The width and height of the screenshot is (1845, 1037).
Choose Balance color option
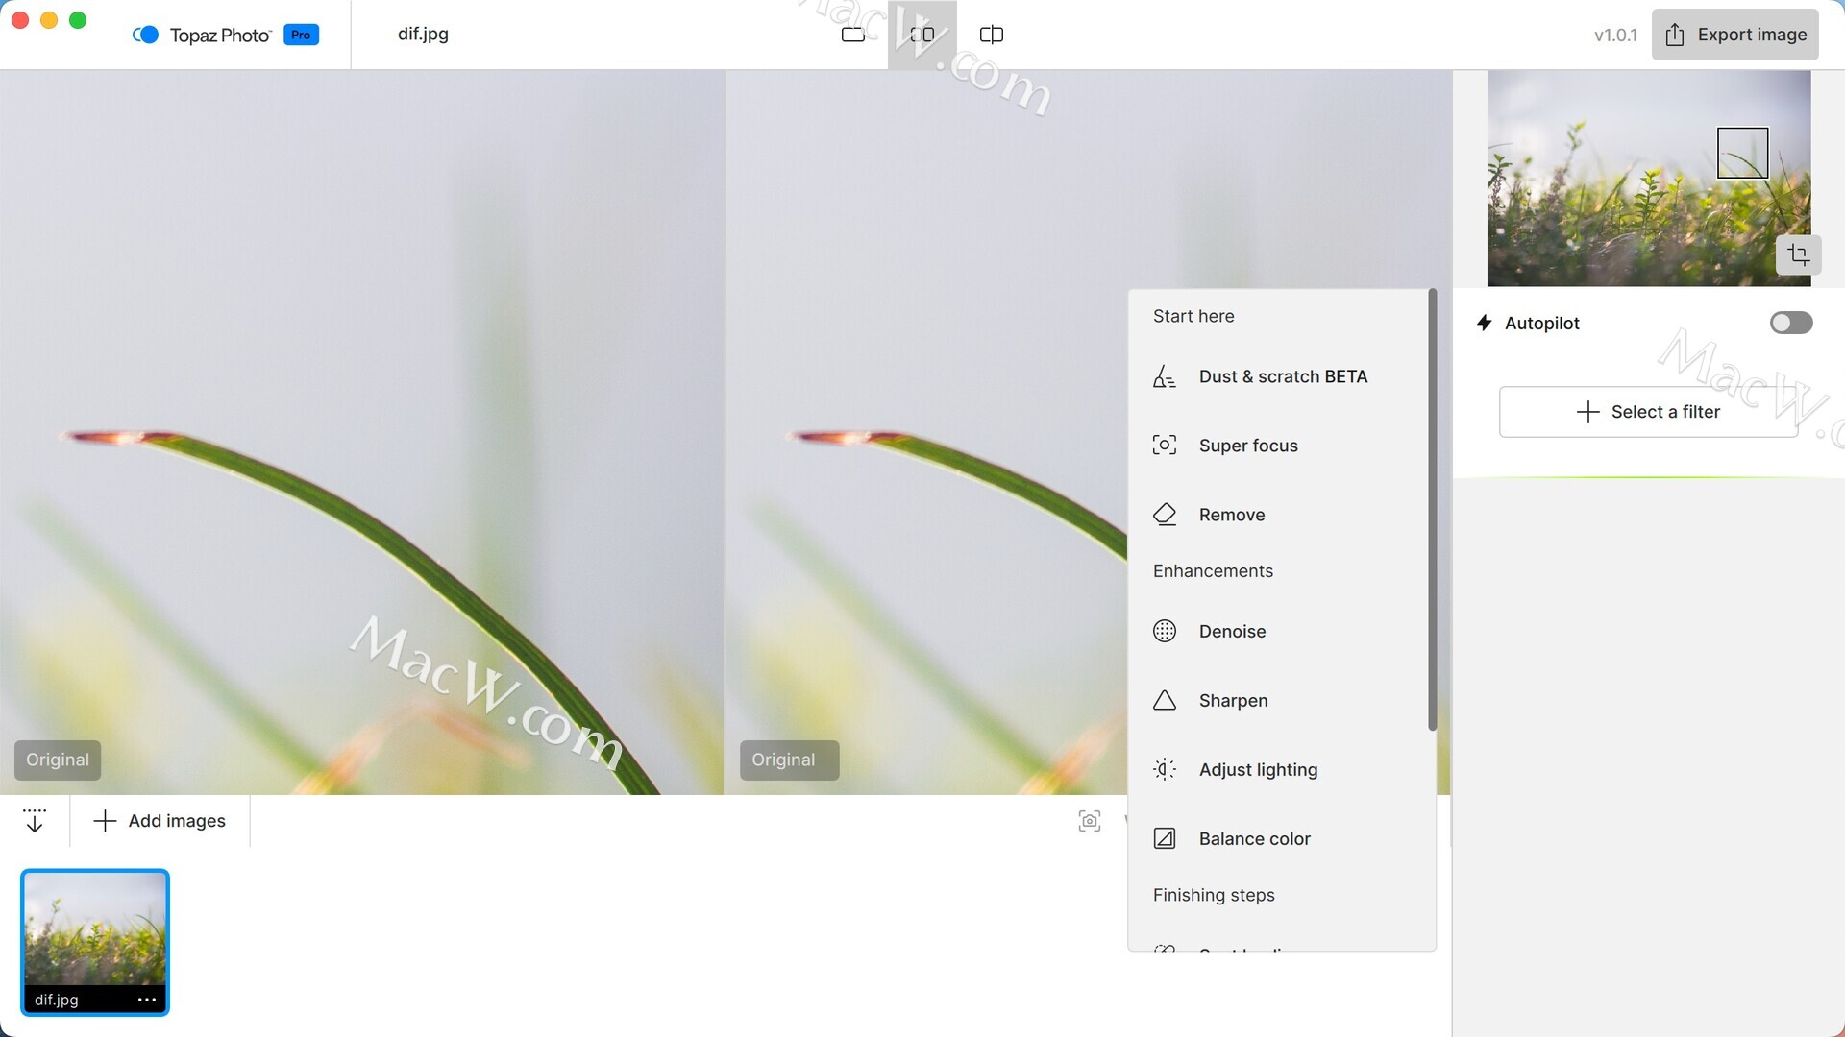1254,838
